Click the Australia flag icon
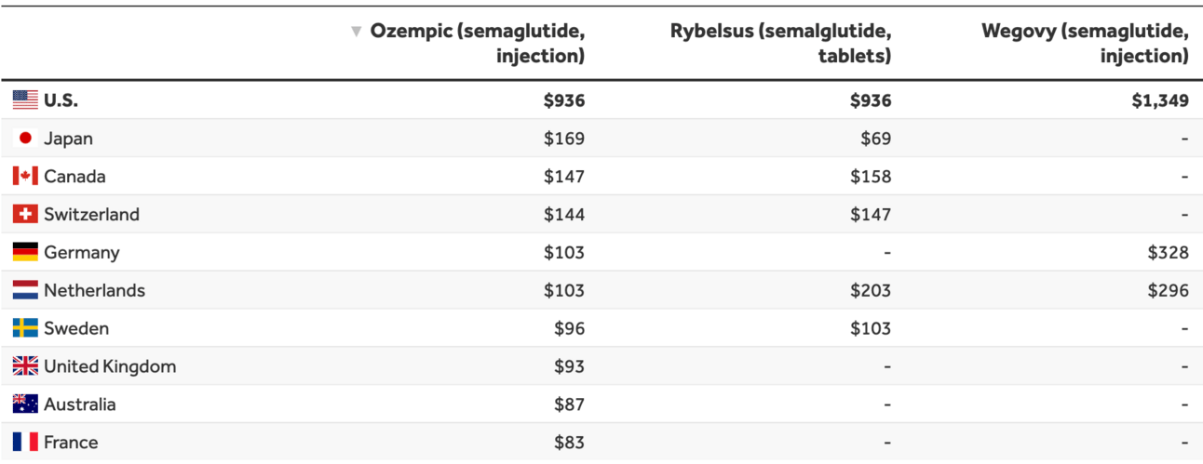 tap(25, 404)
